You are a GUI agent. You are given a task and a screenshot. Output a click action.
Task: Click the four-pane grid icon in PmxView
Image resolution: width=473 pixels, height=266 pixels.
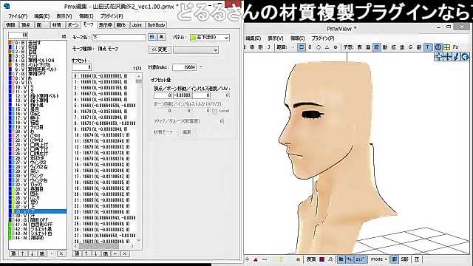tap(446, 47)
